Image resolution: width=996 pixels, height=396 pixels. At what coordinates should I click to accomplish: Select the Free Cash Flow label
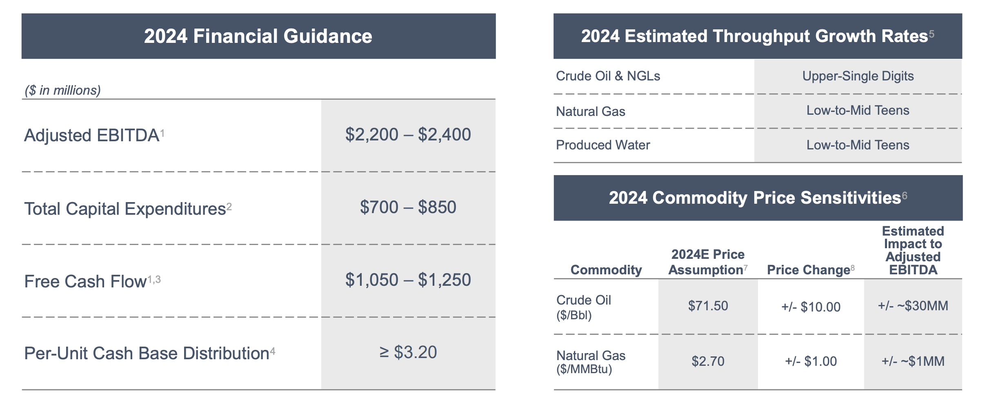coord(85,281)
